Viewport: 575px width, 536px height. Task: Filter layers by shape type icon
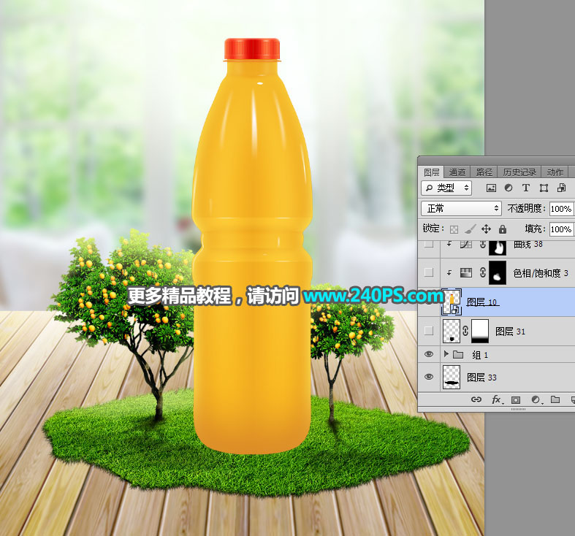(543, 188)
